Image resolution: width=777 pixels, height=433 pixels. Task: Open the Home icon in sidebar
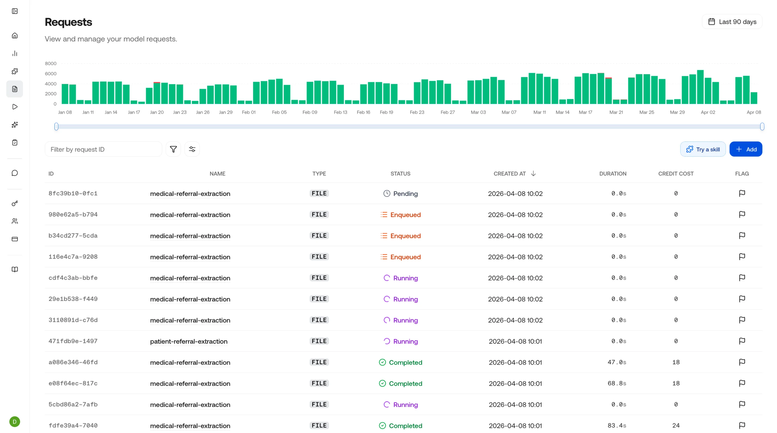tap(15, 36)
